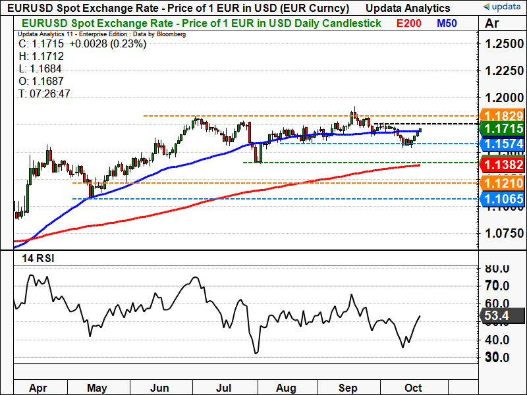Screen dimensions: 527x395
Task: Click the Ar scale label above price axis
Action: click(x=493, y=24)
